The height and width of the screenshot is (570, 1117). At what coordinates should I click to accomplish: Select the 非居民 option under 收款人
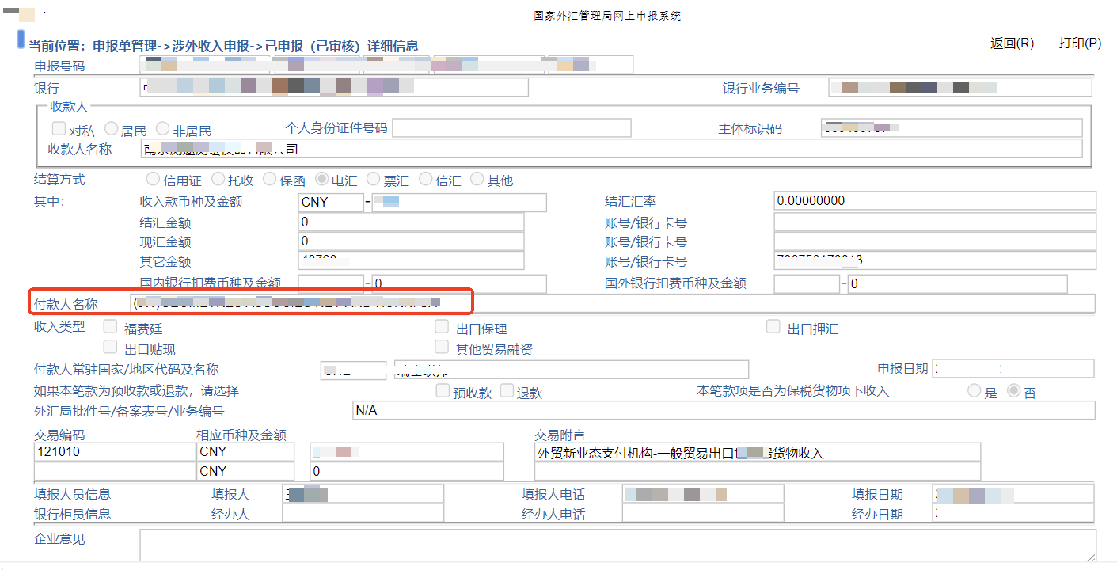tap(162, 128)
